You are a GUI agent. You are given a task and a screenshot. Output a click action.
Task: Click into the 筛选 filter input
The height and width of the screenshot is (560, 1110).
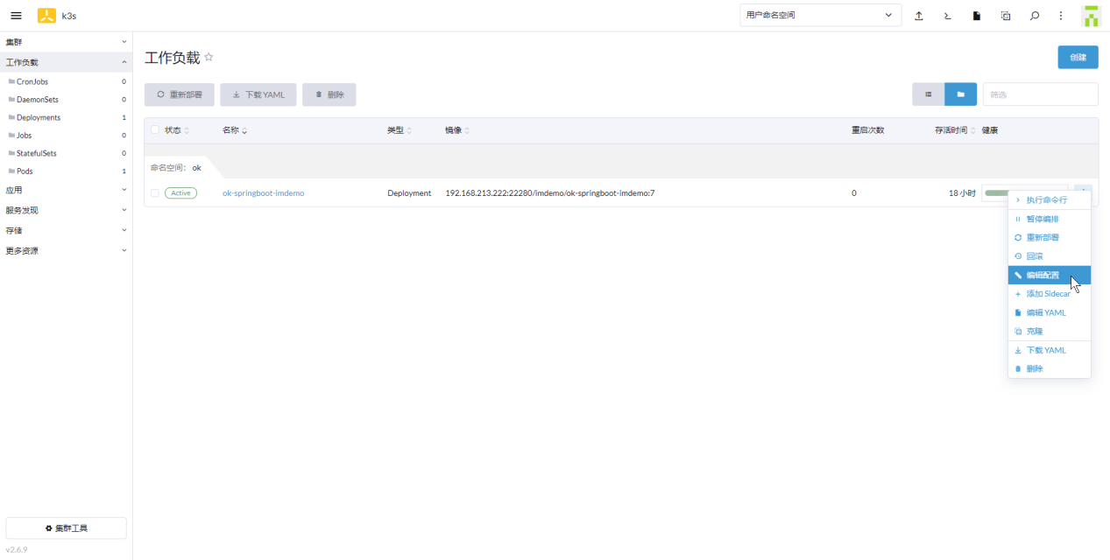coord(1040,94)
